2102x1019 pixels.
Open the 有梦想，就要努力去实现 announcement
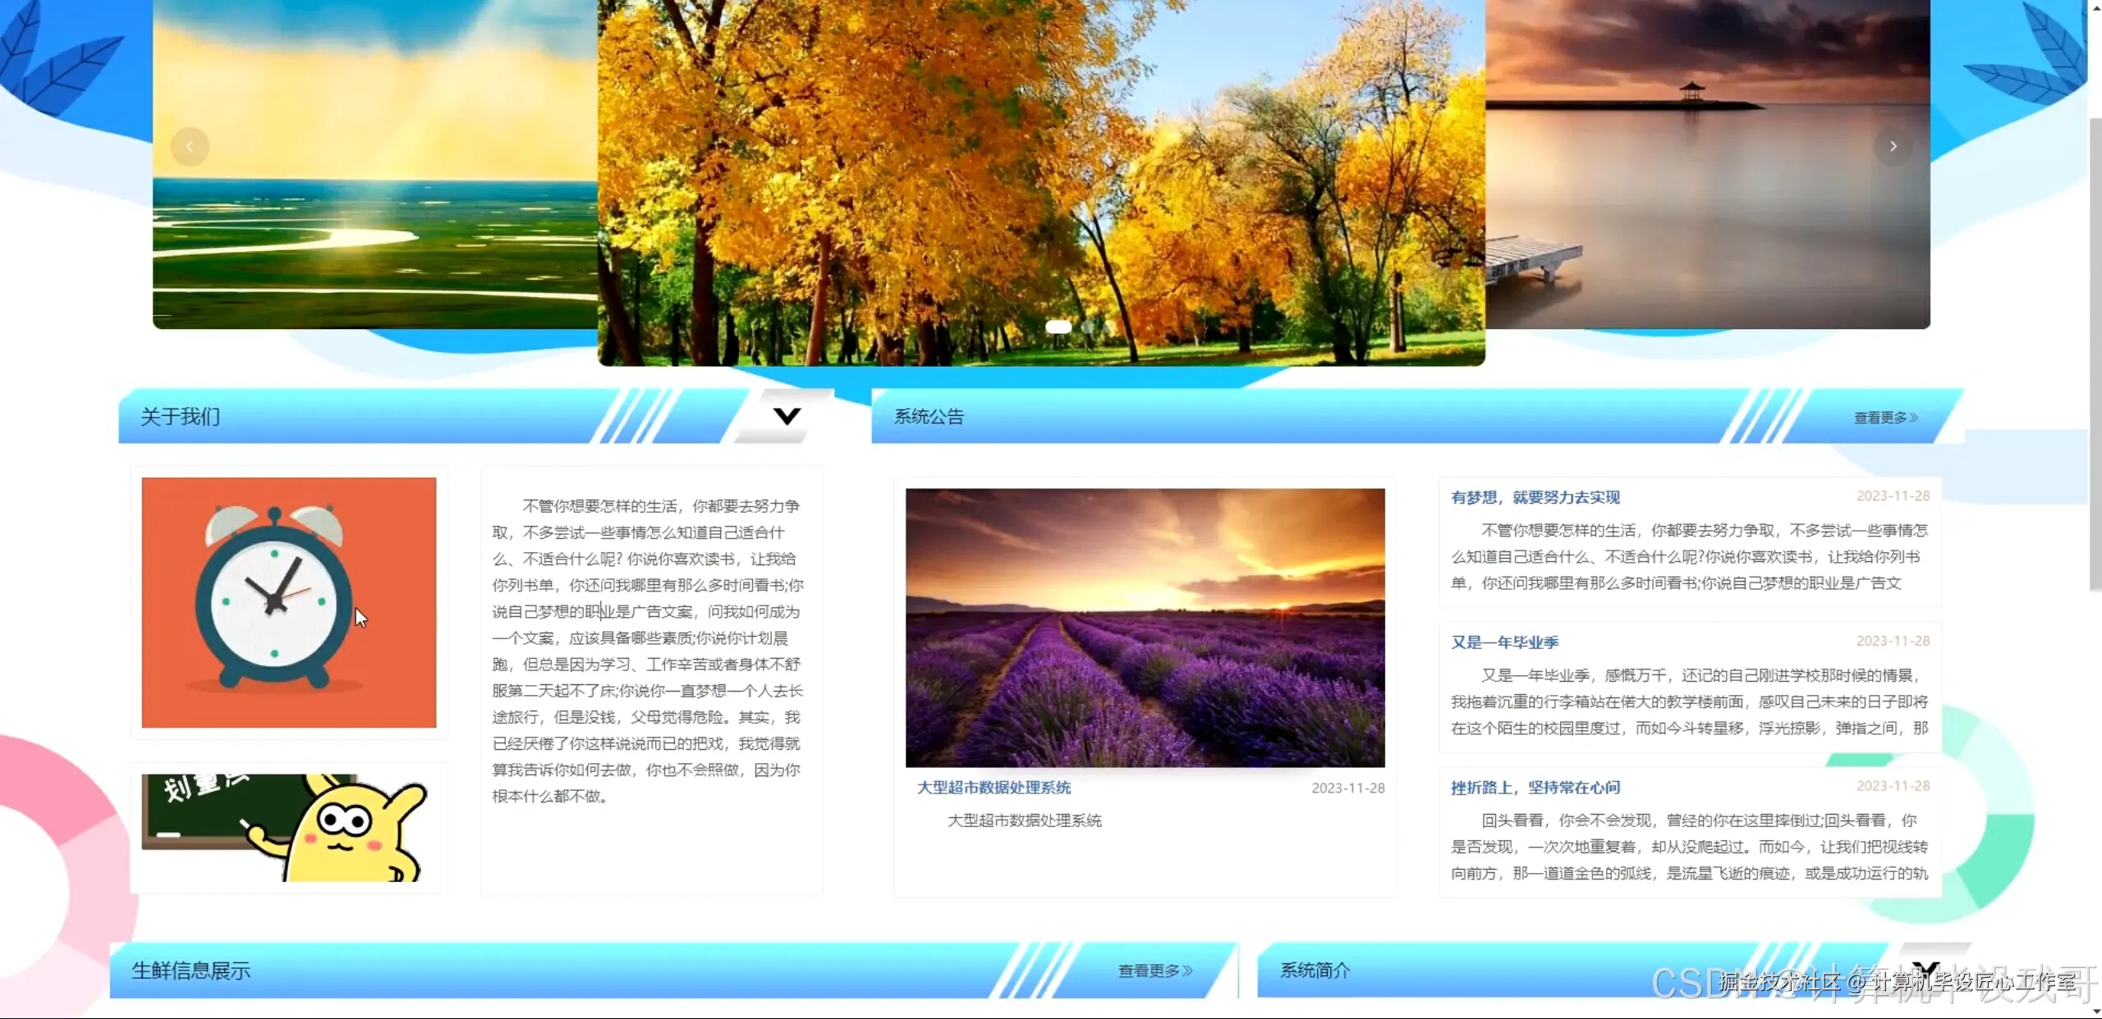pyautogui.click(x=1535, y=496)
